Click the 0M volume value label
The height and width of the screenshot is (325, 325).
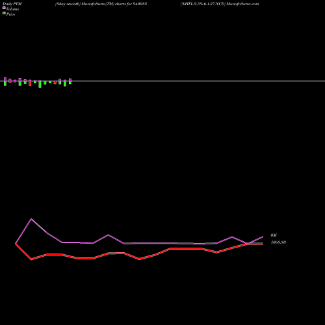pyautogui.click(x=274, y=235)
